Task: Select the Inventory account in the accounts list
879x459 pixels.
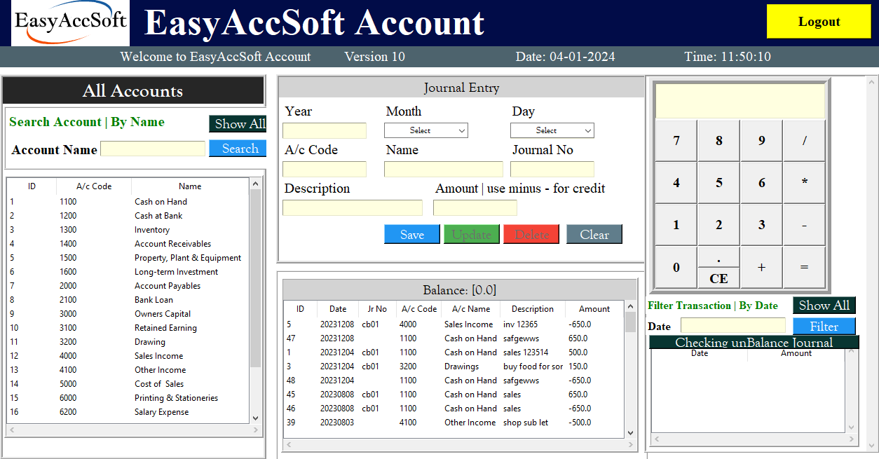Action: [x=128, y=230]
